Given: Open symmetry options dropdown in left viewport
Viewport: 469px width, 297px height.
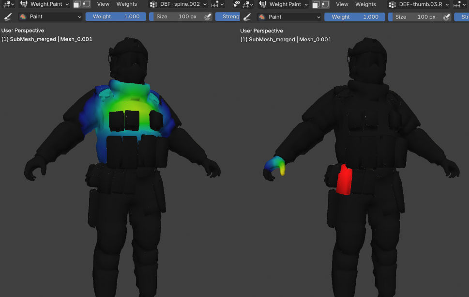Looking at the screenshot, I should [x=217, y=4].
